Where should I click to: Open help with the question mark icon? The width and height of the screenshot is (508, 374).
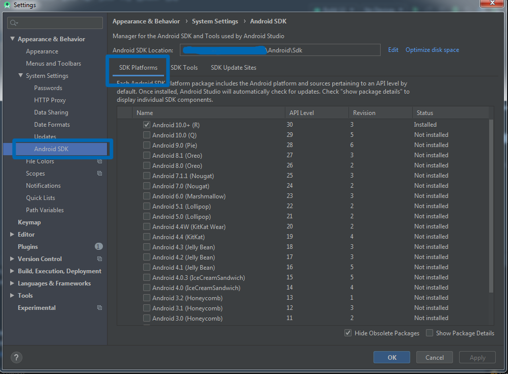point(16,357)
